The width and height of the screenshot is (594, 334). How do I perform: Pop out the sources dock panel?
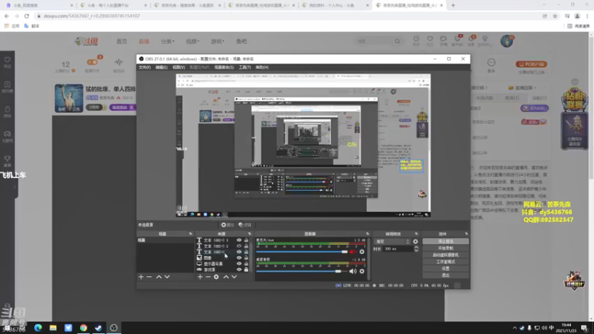point(249,234)
